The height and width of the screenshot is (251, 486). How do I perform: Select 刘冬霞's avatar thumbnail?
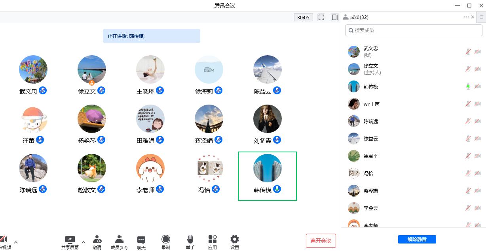click(268, 119)
